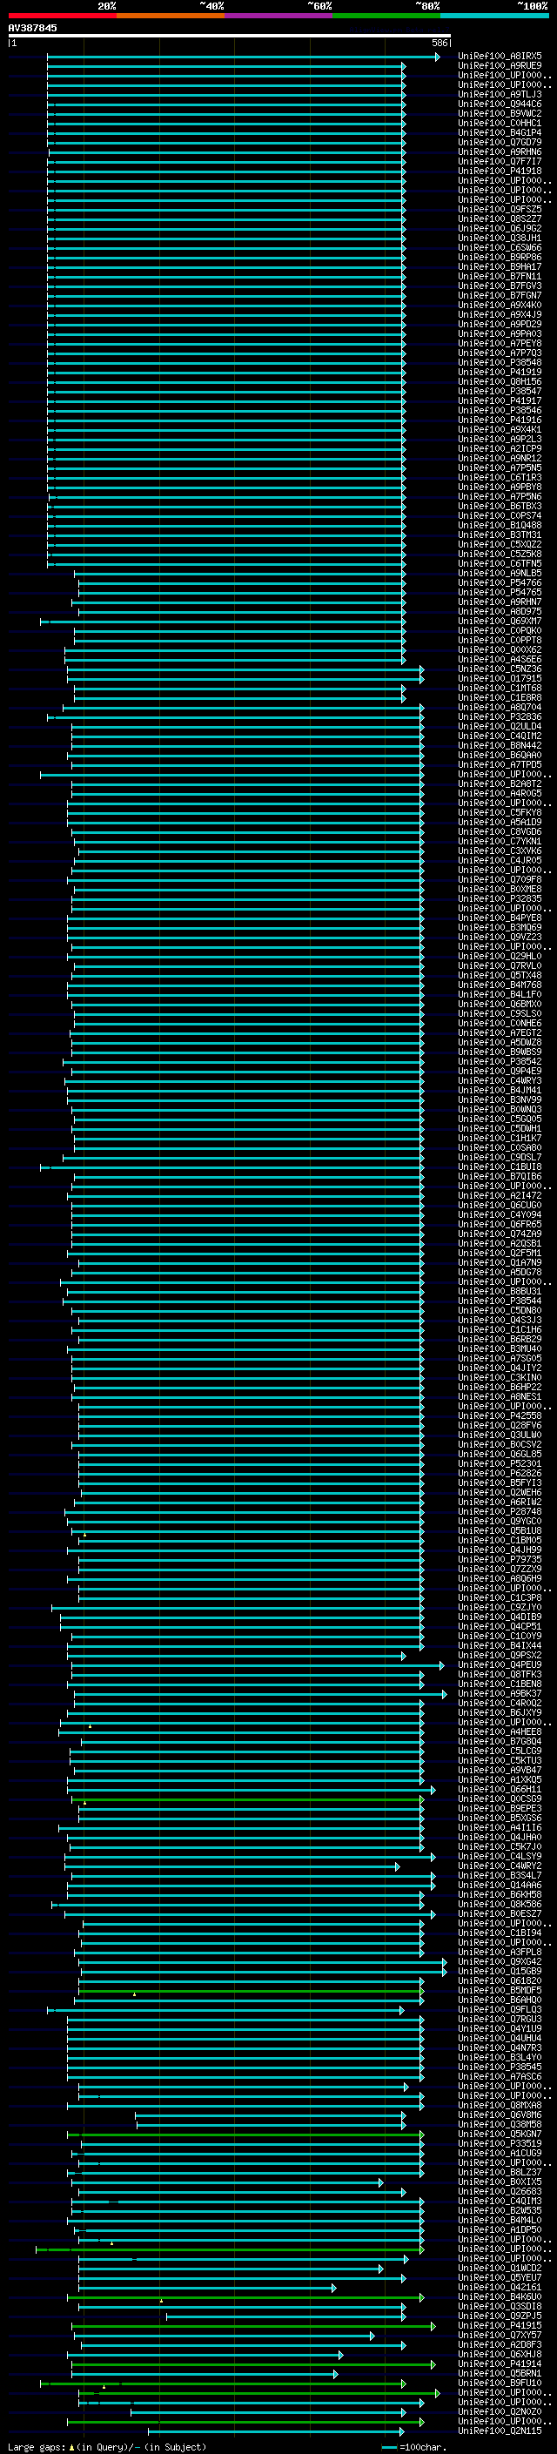
Task: Open hit UniRef100_Q944C6
Action: pos(500,104)
